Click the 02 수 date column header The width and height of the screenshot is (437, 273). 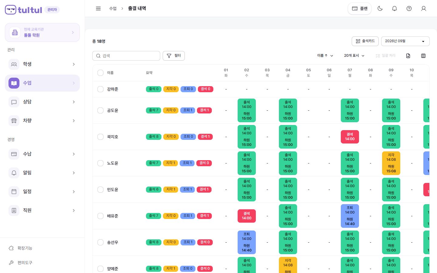click(x=246, y=73)
